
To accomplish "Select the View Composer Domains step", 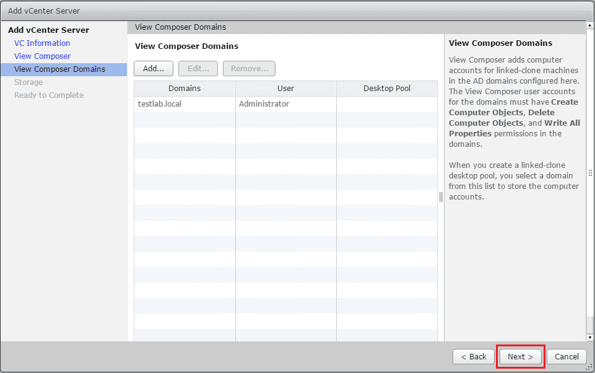I will pos(64,69).
